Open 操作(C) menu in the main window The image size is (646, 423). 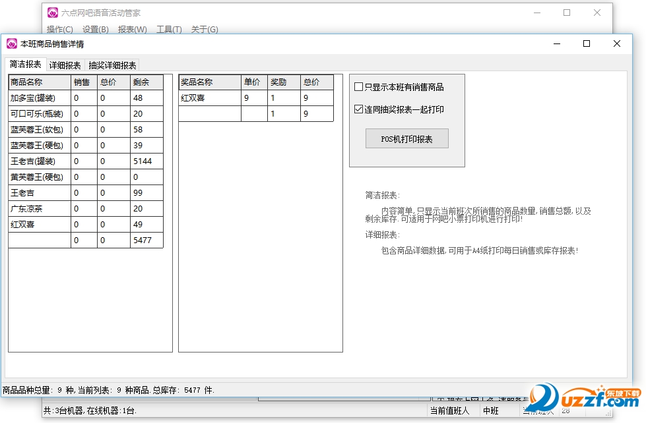click(60, 29)
